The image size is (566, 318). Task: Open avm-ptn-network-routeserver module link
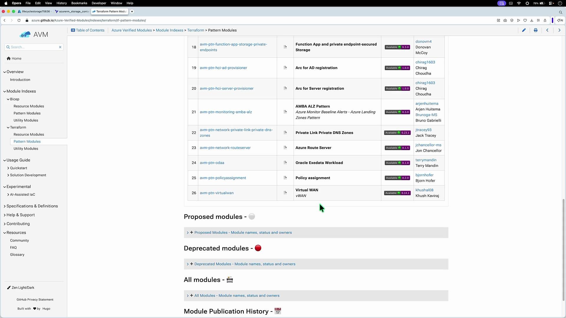(225, 148)
